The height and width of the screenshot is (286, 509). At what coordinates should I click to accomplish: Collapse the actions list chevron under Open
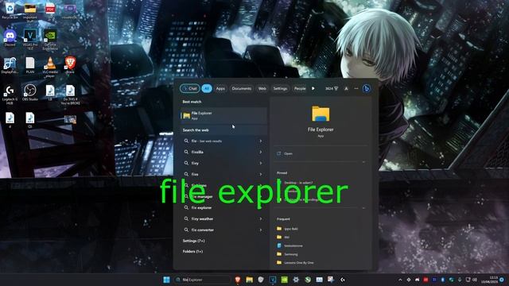tap(363, 162)
